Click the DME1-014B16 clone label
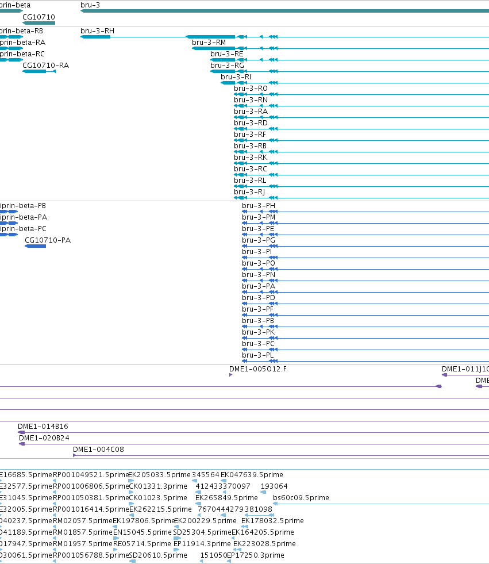This screenshot has height=564, width=489. [x=43, y=427]
